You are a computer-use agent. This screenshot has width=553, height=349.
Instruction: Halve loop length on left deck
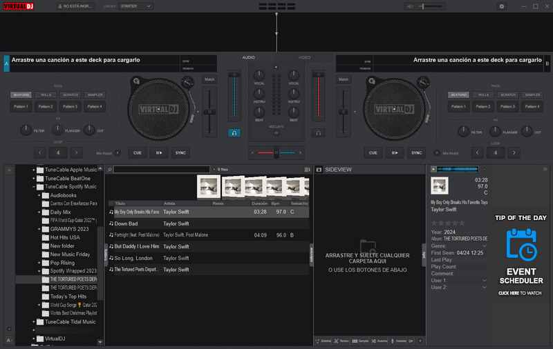point(40,152)
